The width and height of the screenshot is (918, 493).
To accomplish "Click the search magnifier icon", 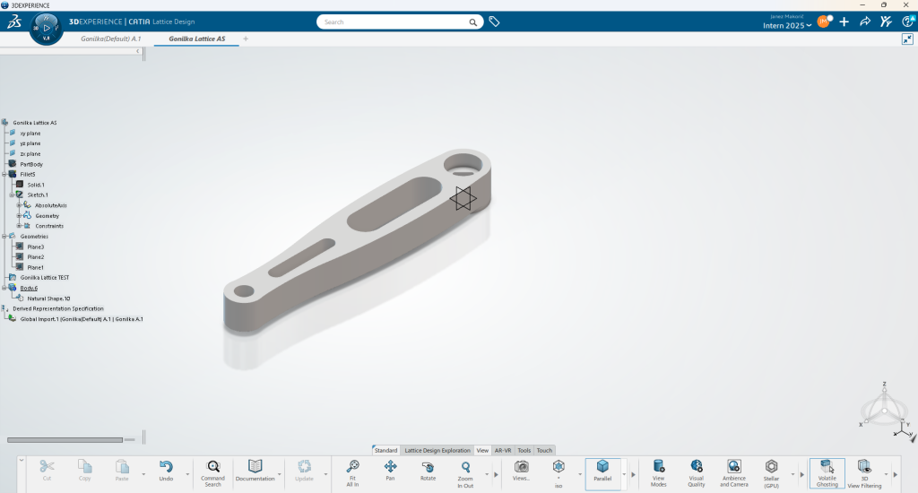I will tap(472, 22).
